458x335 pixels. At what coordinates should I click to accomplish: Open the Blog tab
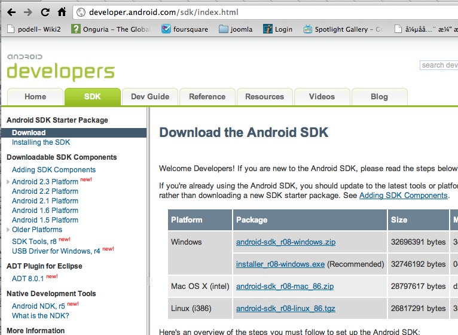pos(380,97)
